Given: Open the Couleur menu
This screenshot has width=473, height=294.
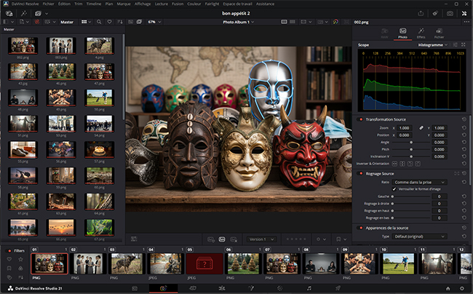Looking at the screenshot, I should coord(194,4).
